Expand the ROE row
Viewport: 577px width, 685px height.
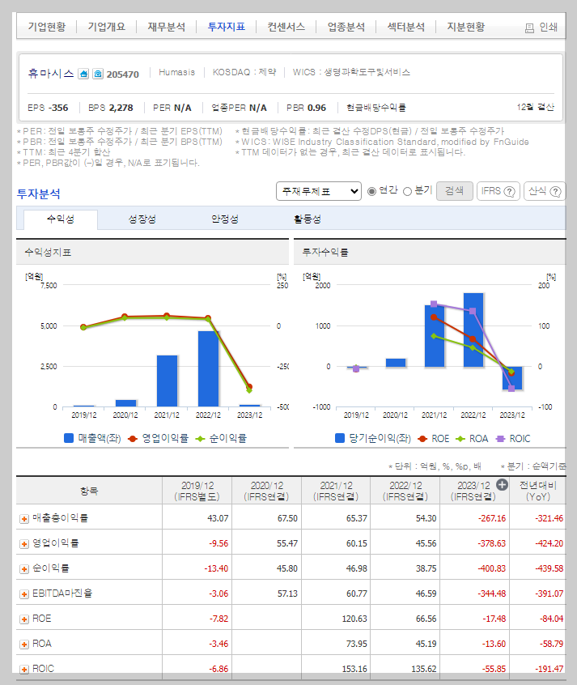(x=24, y=619)
